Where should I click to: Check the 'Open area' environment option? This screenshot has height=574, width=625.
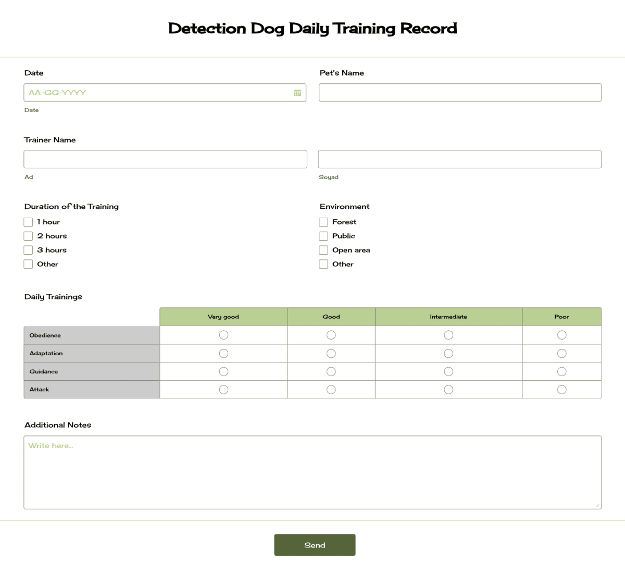coord(323,249)
